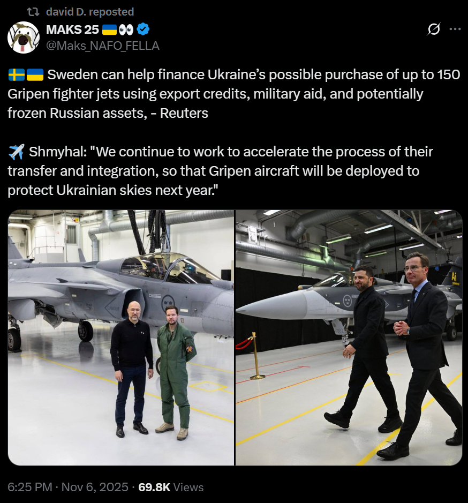Open the @Maks_NAFO_FELLA handle link
The height and width of the screenshot is (503, 468).
(x=103, y=46)
